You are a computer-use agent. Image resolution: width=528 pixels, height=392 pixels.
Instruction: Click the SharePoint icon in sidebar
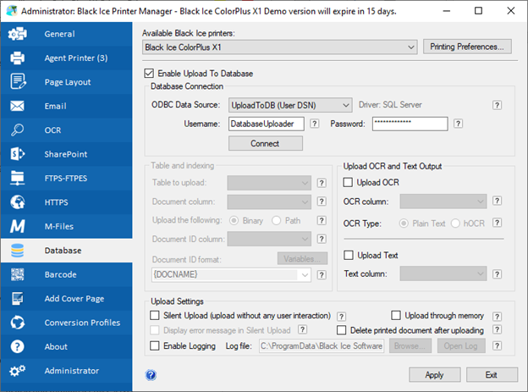(x=17, y=154)
